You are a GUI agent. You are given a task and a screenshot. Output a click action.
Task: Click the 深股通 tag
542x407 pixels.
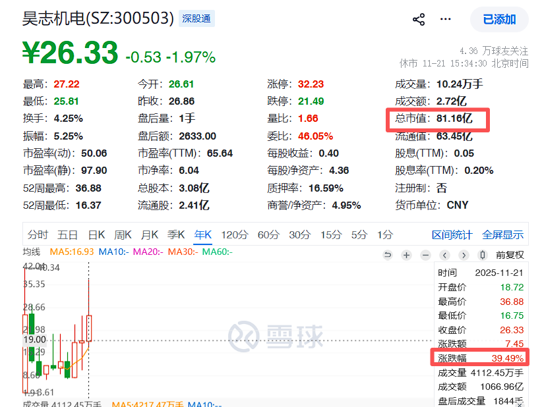(x=196, y=18)
